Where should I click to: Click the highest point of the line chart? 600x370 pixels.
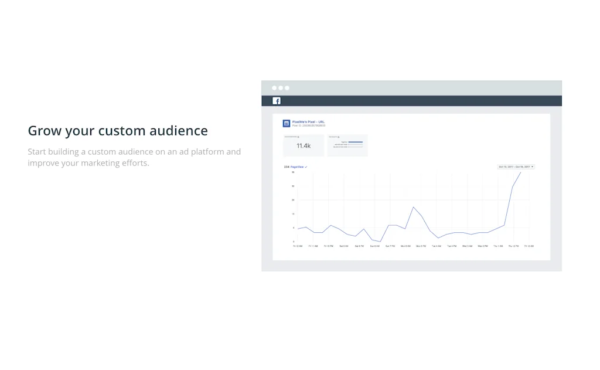pyautogui.click(x=520, y=172)
